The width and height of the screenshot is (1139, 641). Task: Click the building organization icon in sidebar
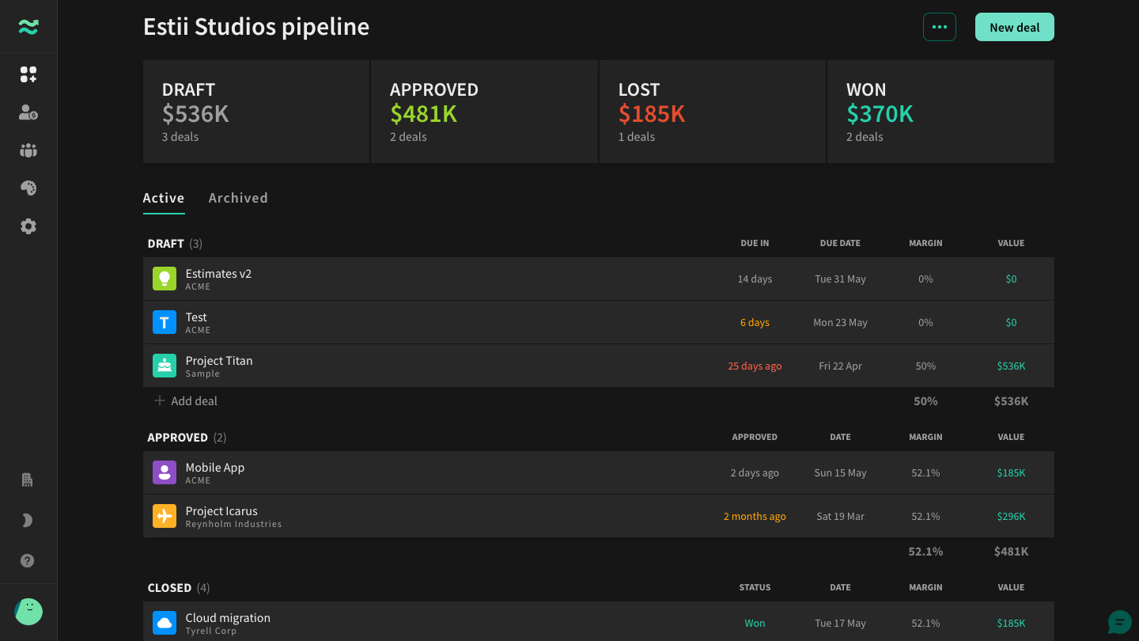tap(28, 480)
